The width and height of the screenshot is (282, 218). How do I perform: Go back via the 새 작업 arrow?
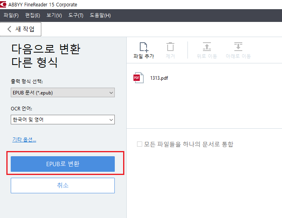pos(10,29)
